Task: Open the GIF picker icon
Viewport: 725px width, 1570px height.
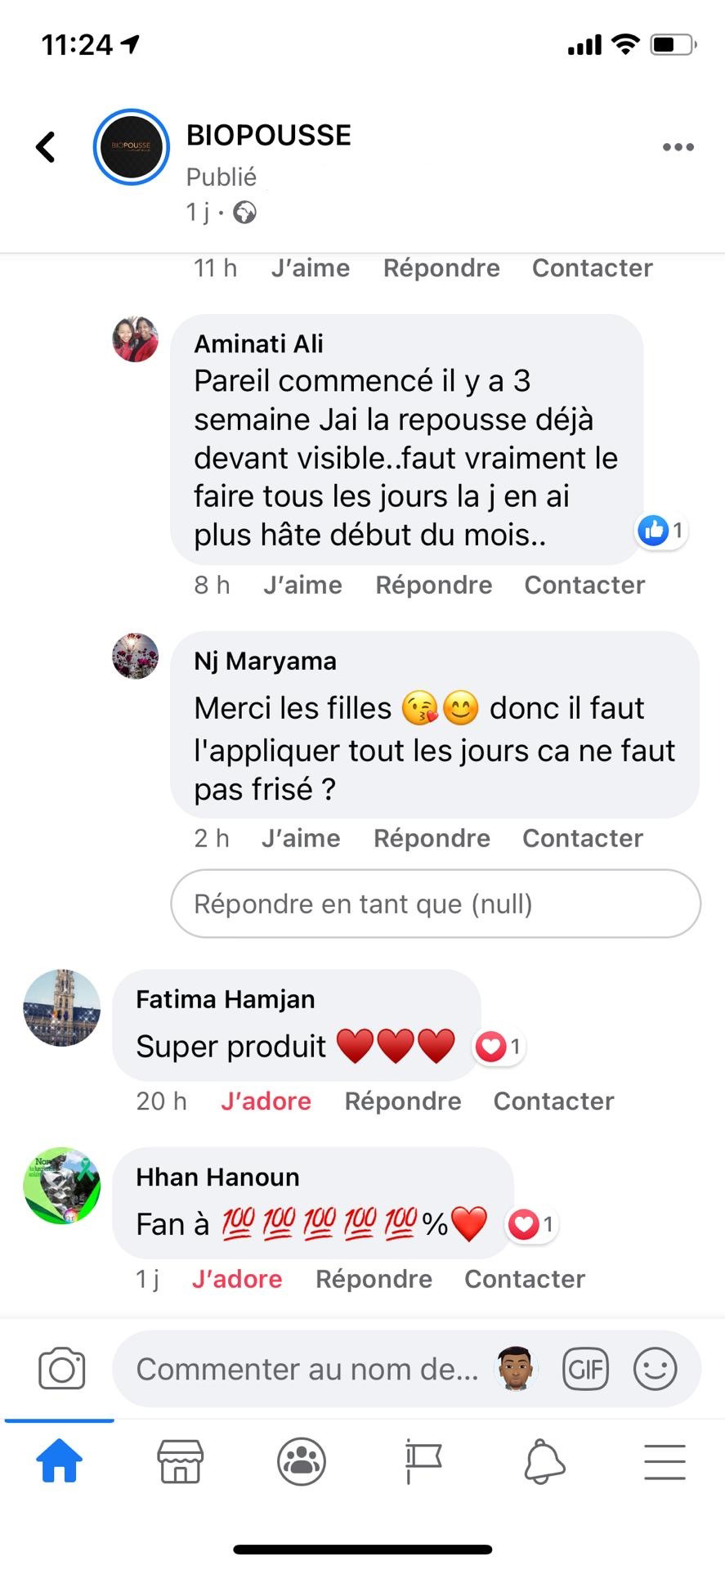Action: [585, 1368]
